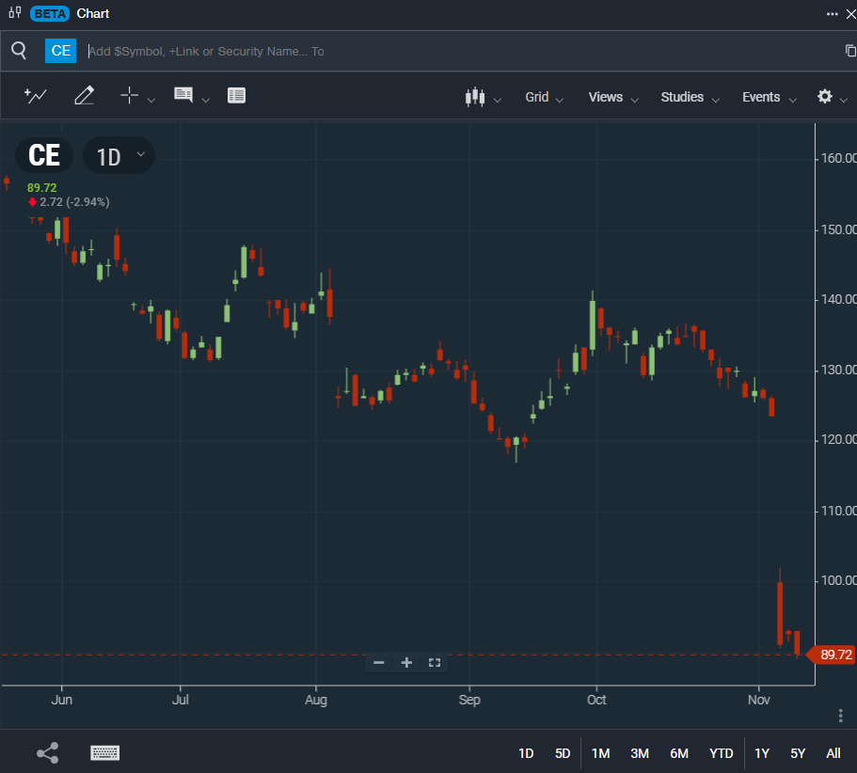Open the Views menu
The width and height of the screenshot is (857, 773).
pyautogui.click(x=613, y=97)
